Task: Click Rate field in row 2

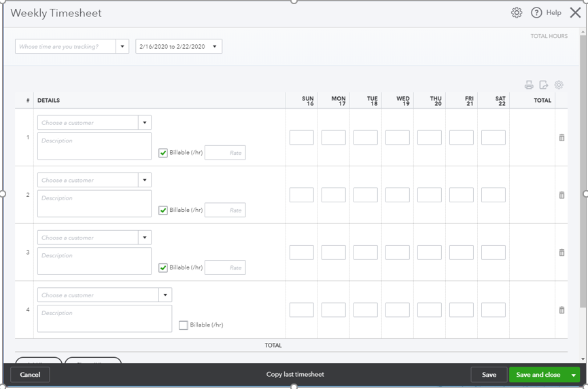Action: [x=225, y=210]
